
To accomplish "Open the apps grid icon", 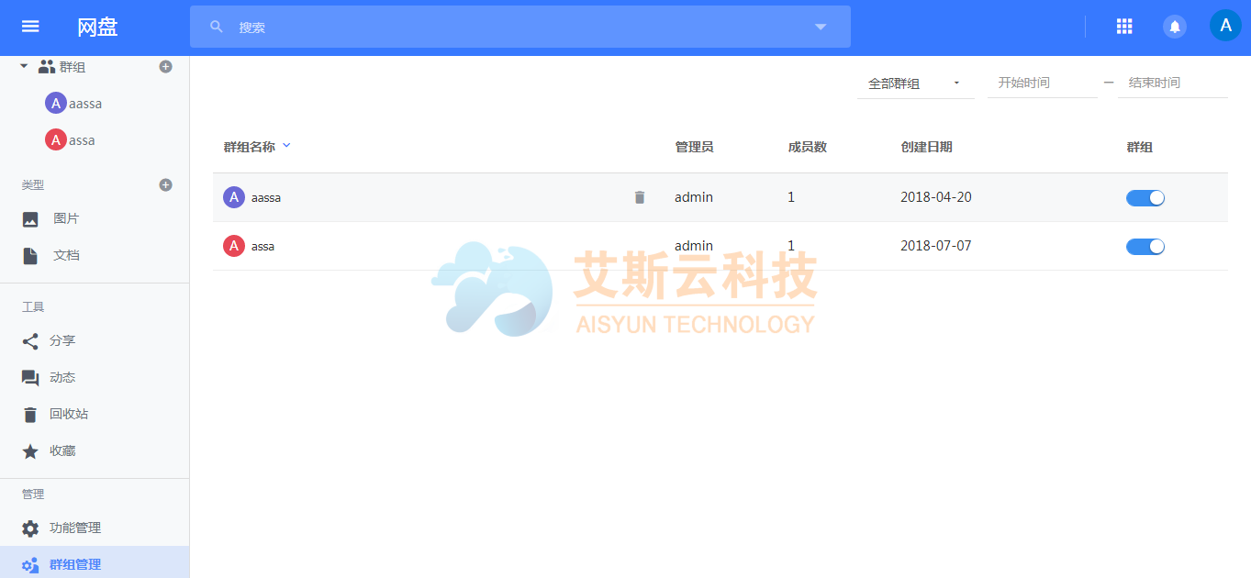I will point(1124,27).
